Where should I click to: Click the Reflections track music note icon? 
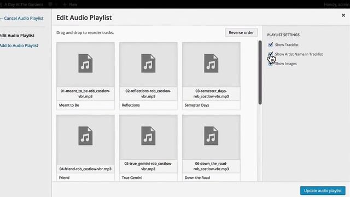[148, 63]
